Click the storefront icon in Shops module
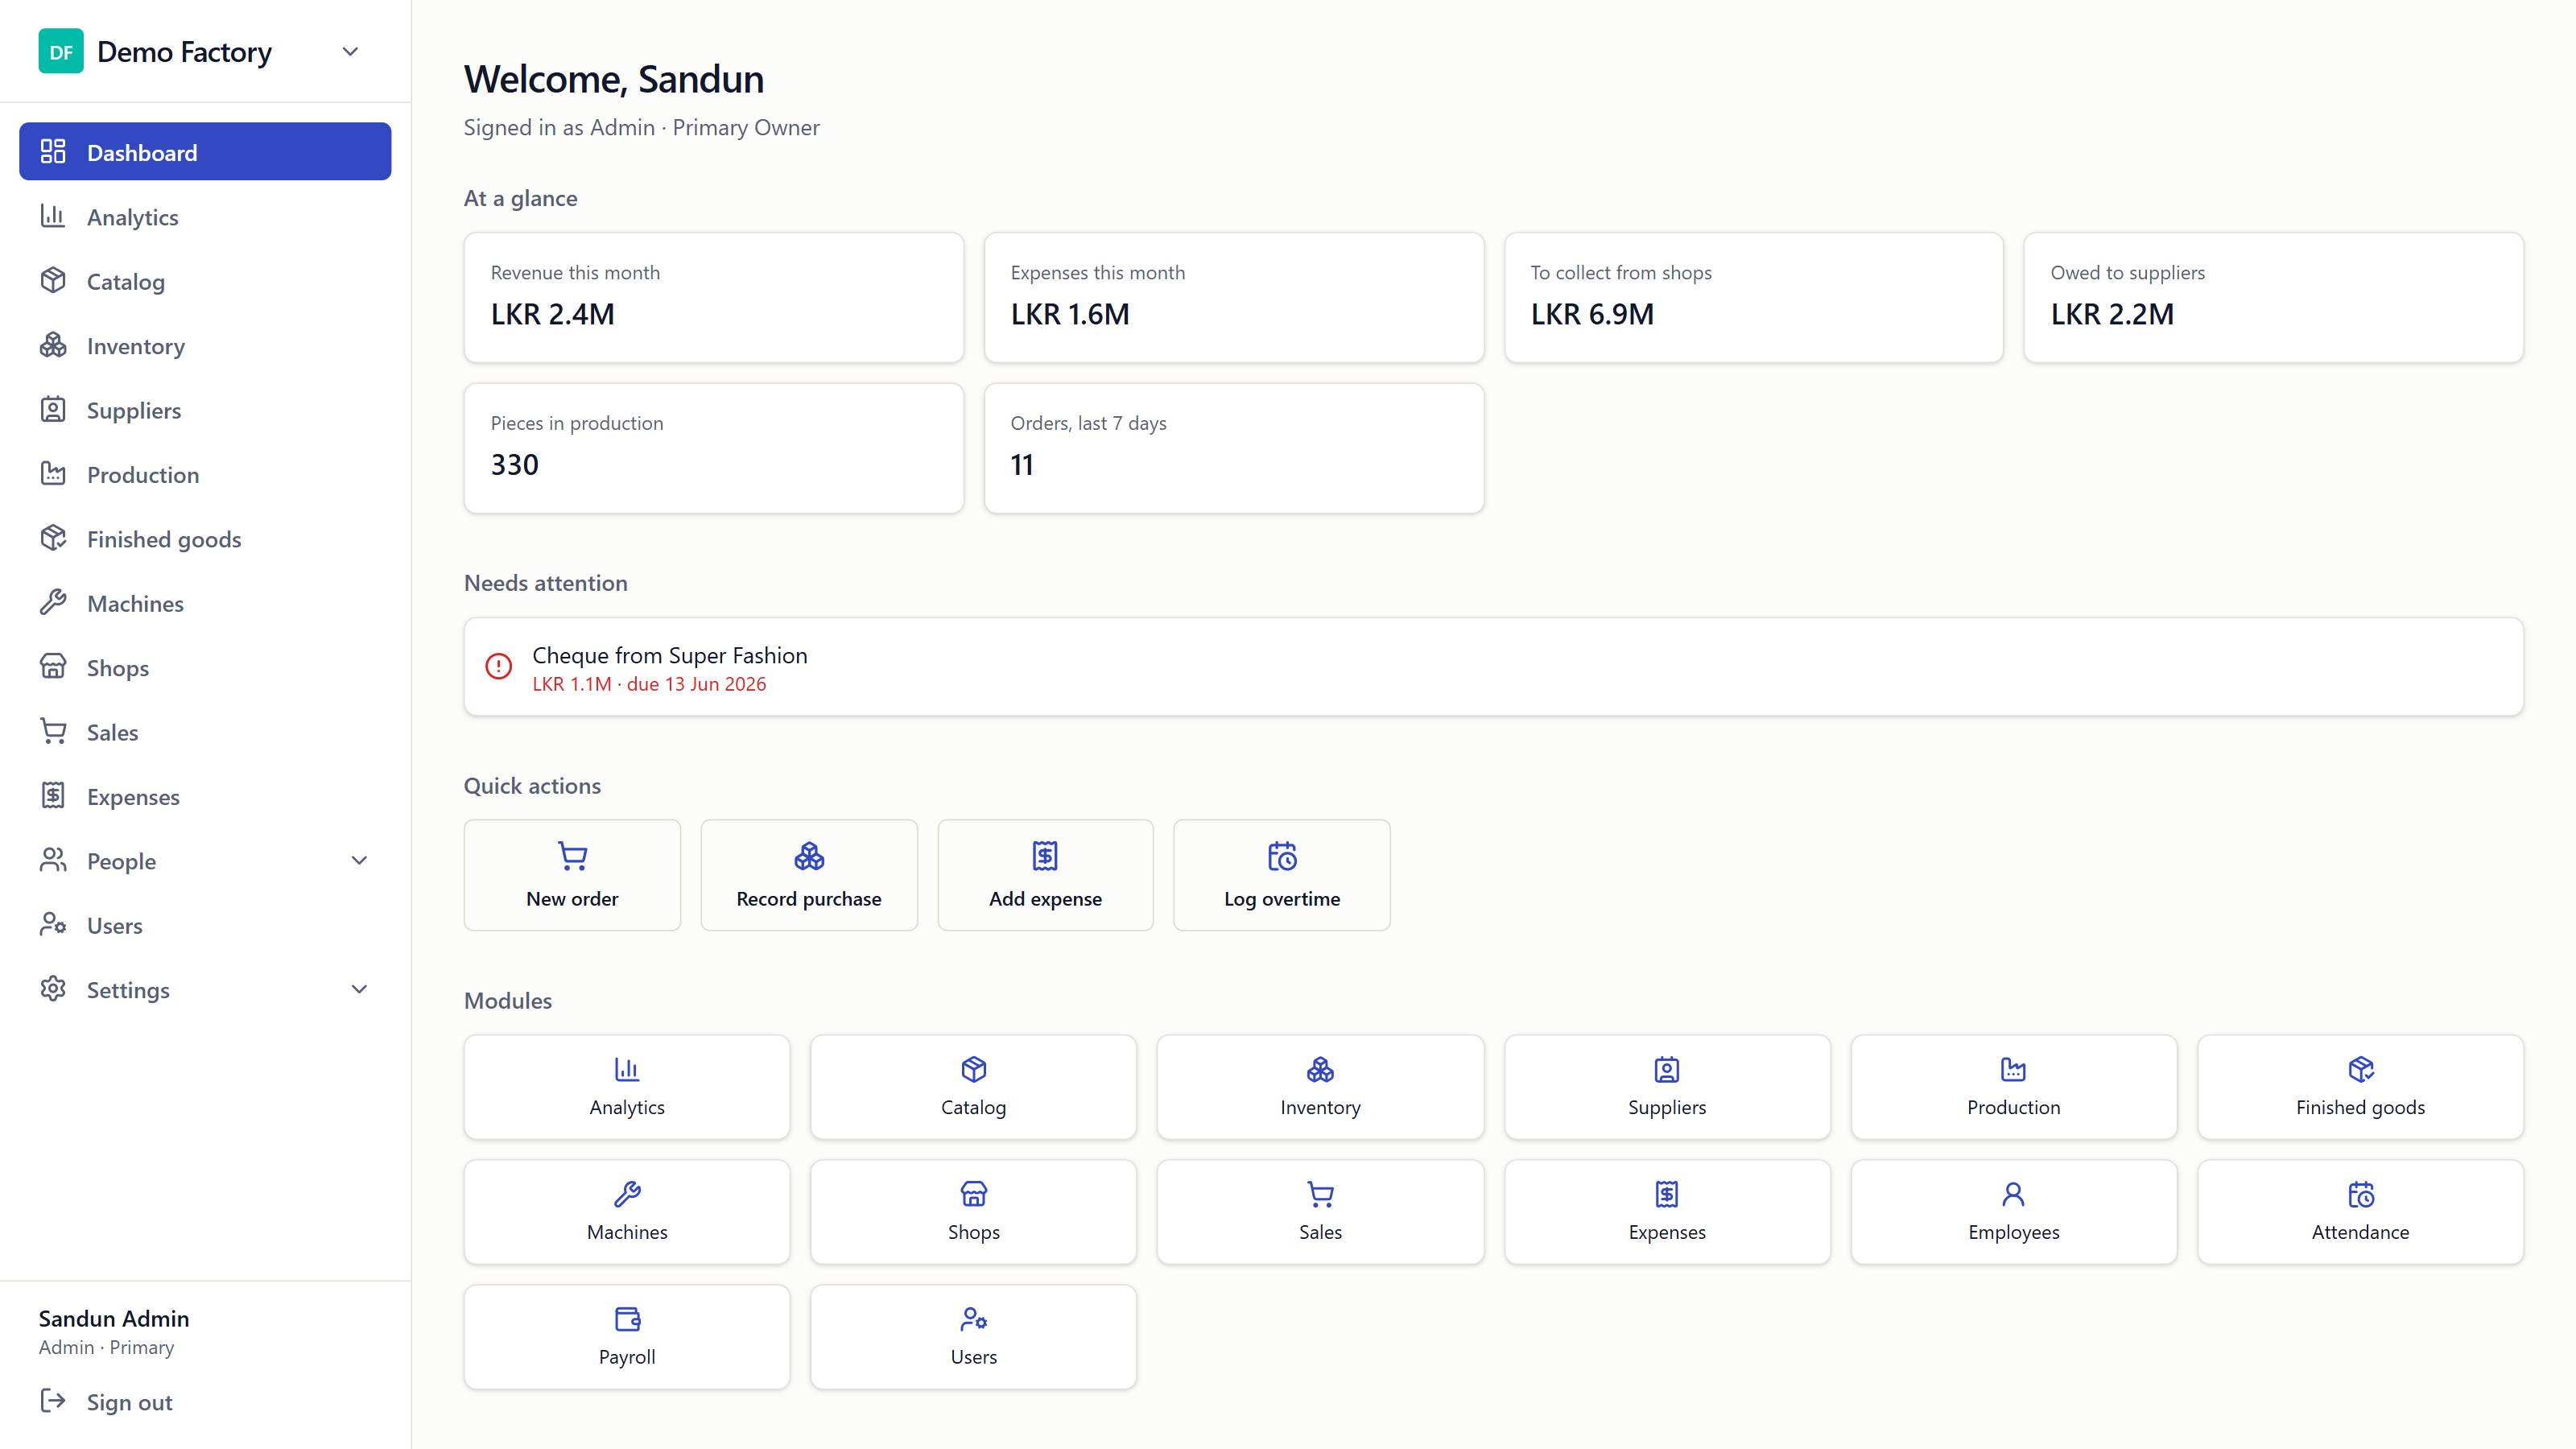Screen dimensions: 2576x1449 tap(973, 1194)
